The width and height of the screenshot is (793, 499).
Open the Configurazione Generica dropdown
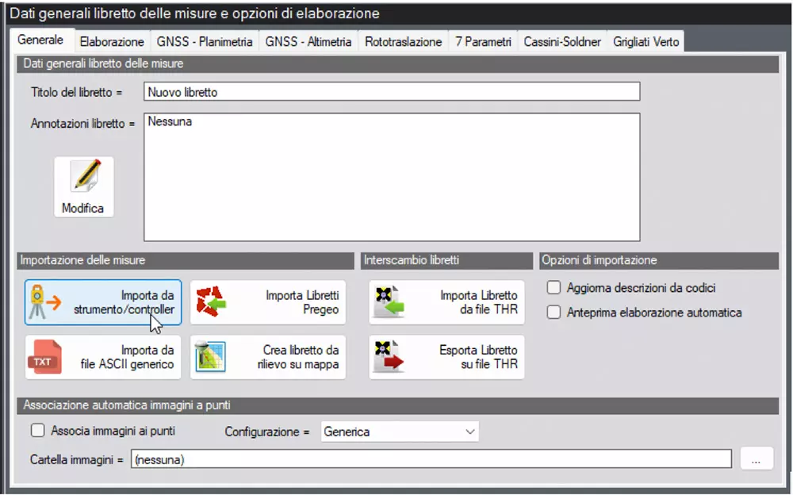[x=400, y=432]
